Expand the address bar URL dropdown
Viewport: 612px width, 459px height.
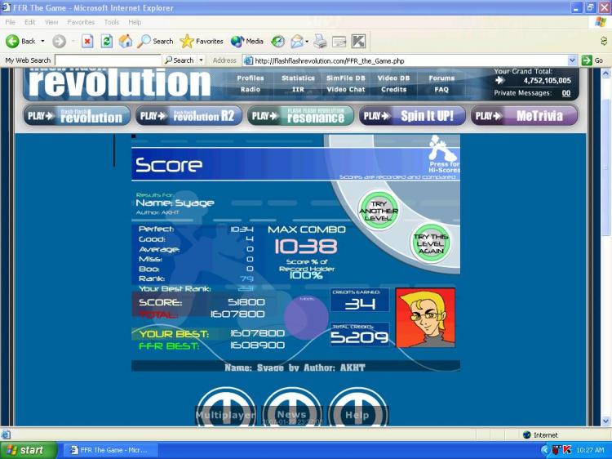coord(572,60)
